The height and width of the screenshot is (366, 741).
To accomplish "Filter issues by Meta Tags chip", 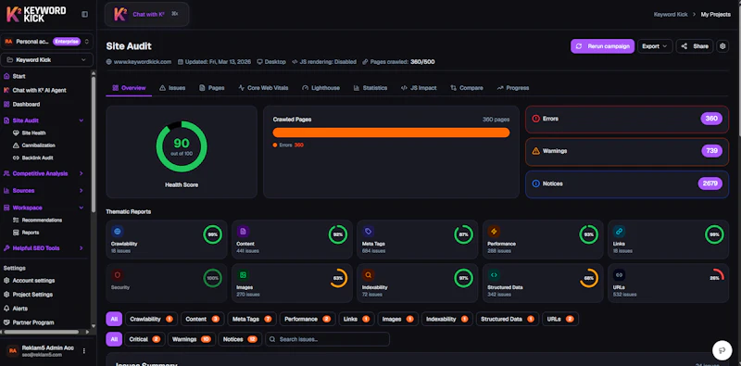I will click(251, 319).
